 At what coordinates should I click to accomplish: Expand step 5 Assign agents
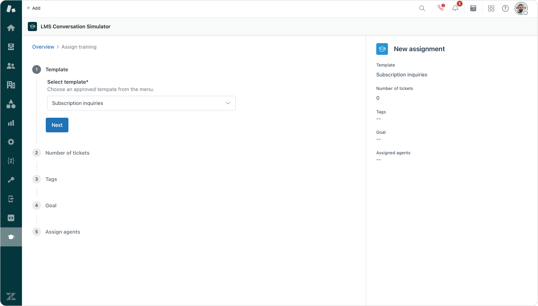tap(63, 232)
